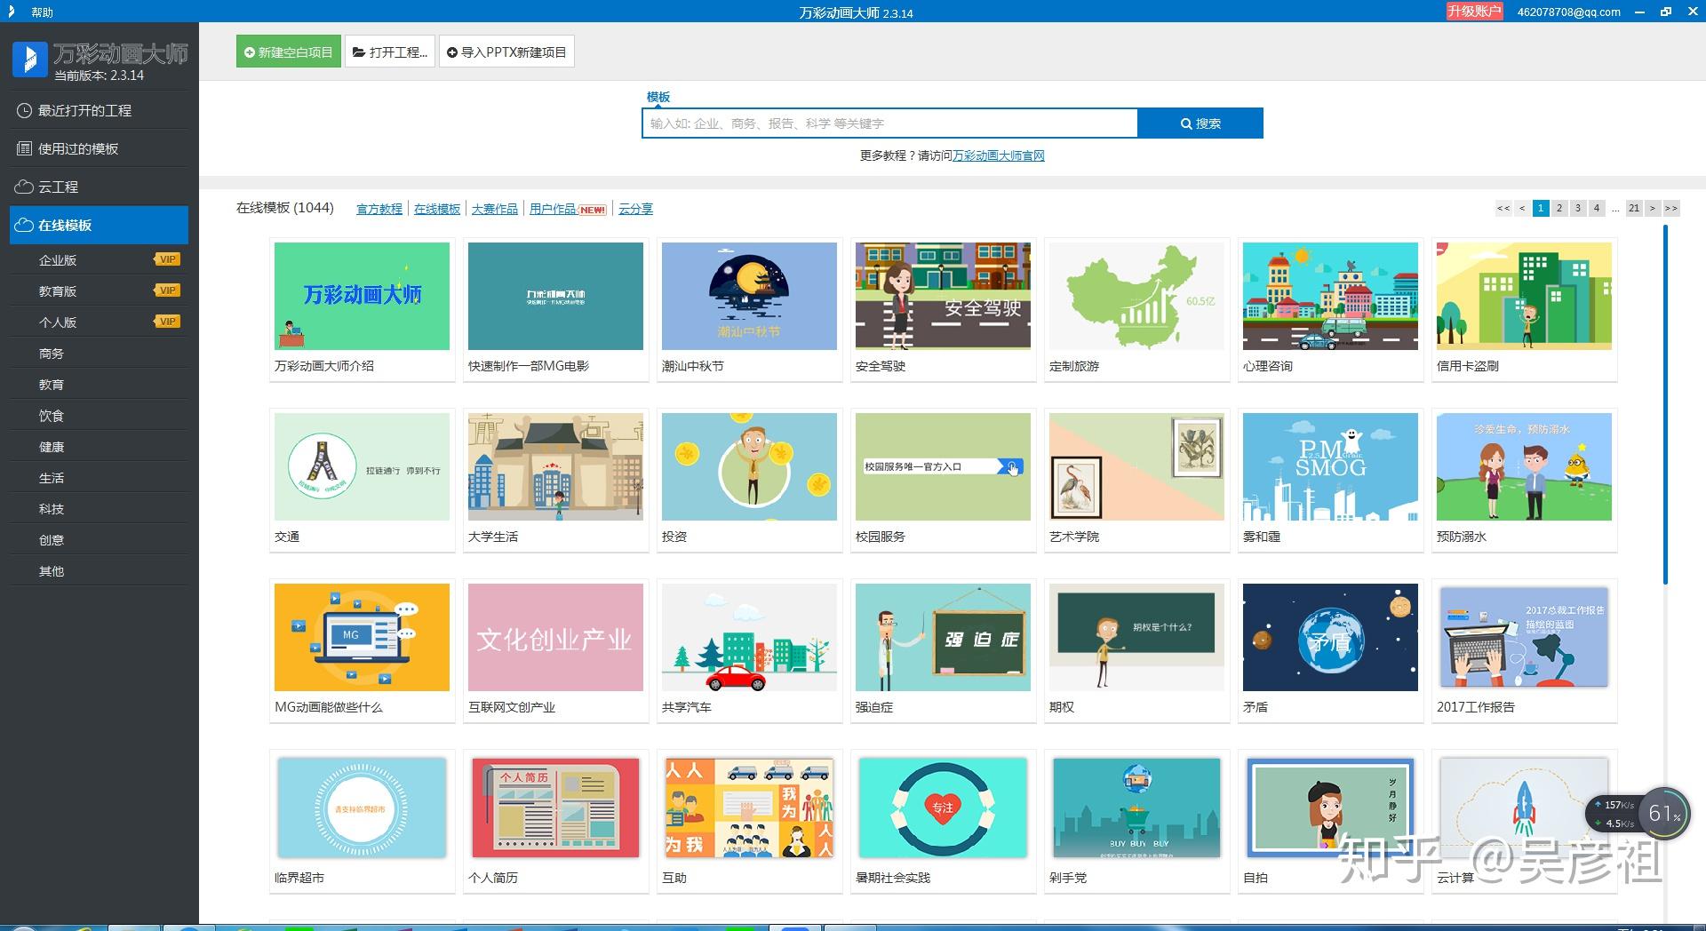Switch to the 大赛作品 tab link
This screenshot has height=931, width=1706.
(495, 209)
